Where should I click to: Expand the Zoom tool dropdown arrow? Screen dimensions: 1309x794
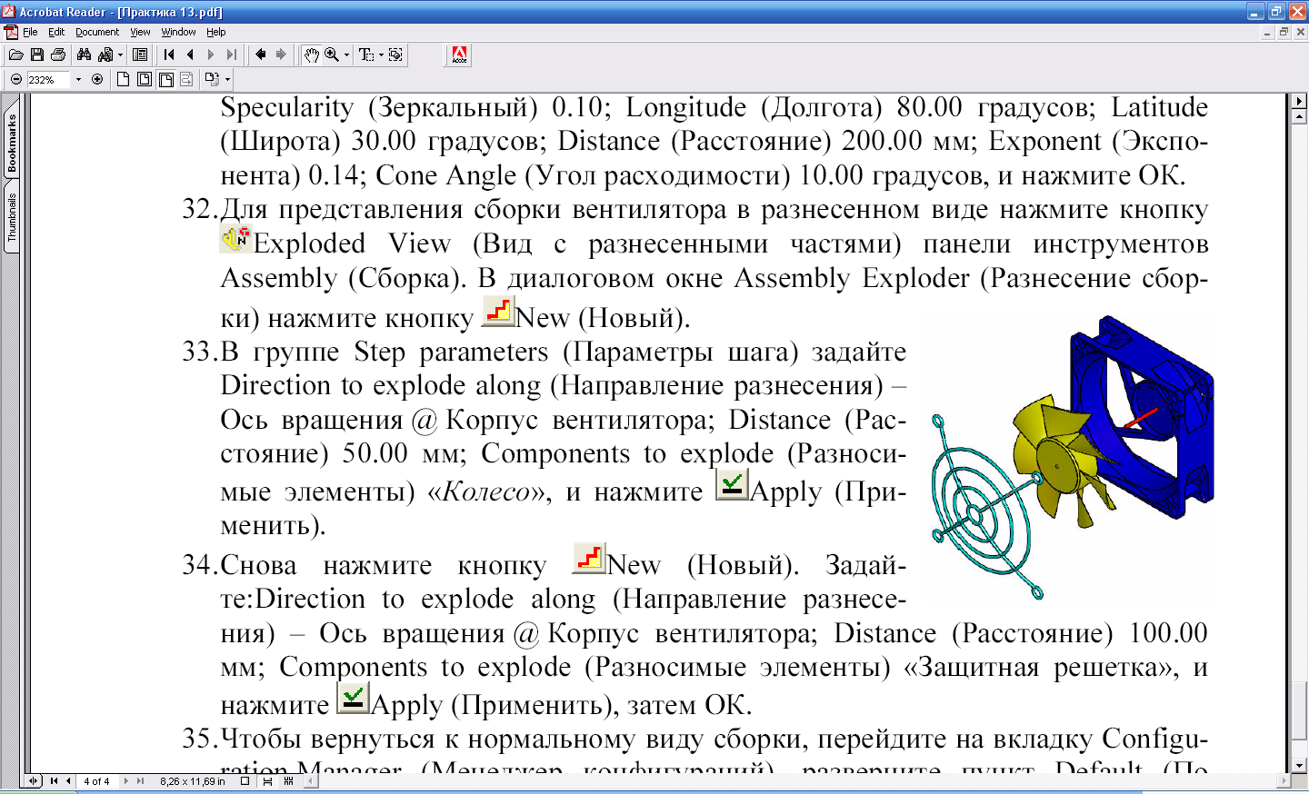pyautogui.click(x=346, y=55)
